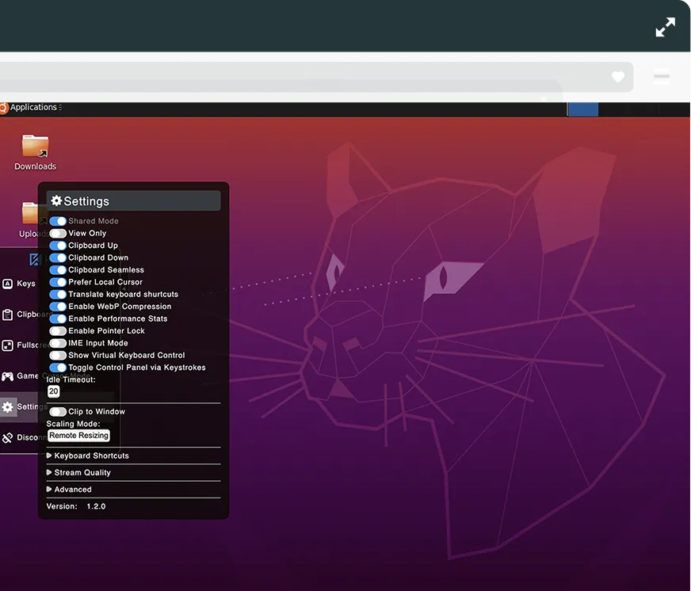The image size is (691, 591).
Task: Turn on Clip to Window
Action: 57,411
